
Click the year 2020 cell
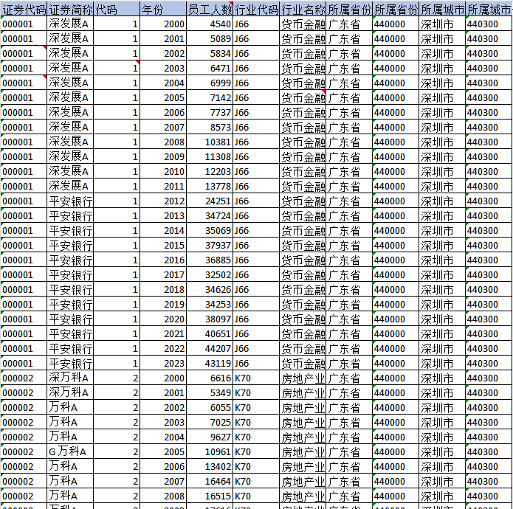(163, 319)
